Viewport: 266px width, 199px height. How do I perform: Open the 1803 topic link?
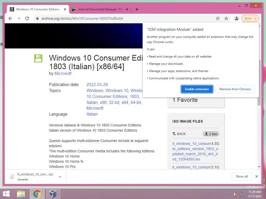tap(134, 96)
